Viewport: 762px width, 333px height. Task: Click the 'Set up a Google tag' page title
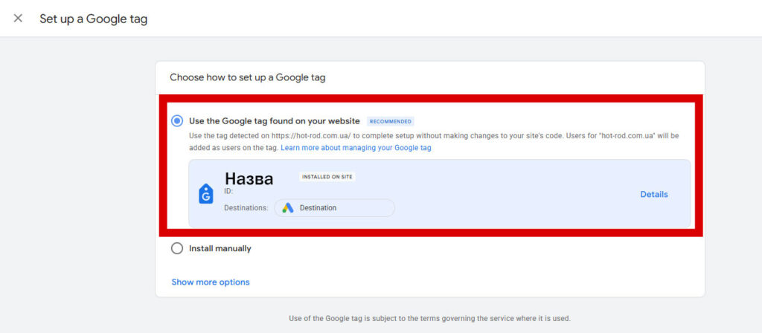click(x=94, y=19)
